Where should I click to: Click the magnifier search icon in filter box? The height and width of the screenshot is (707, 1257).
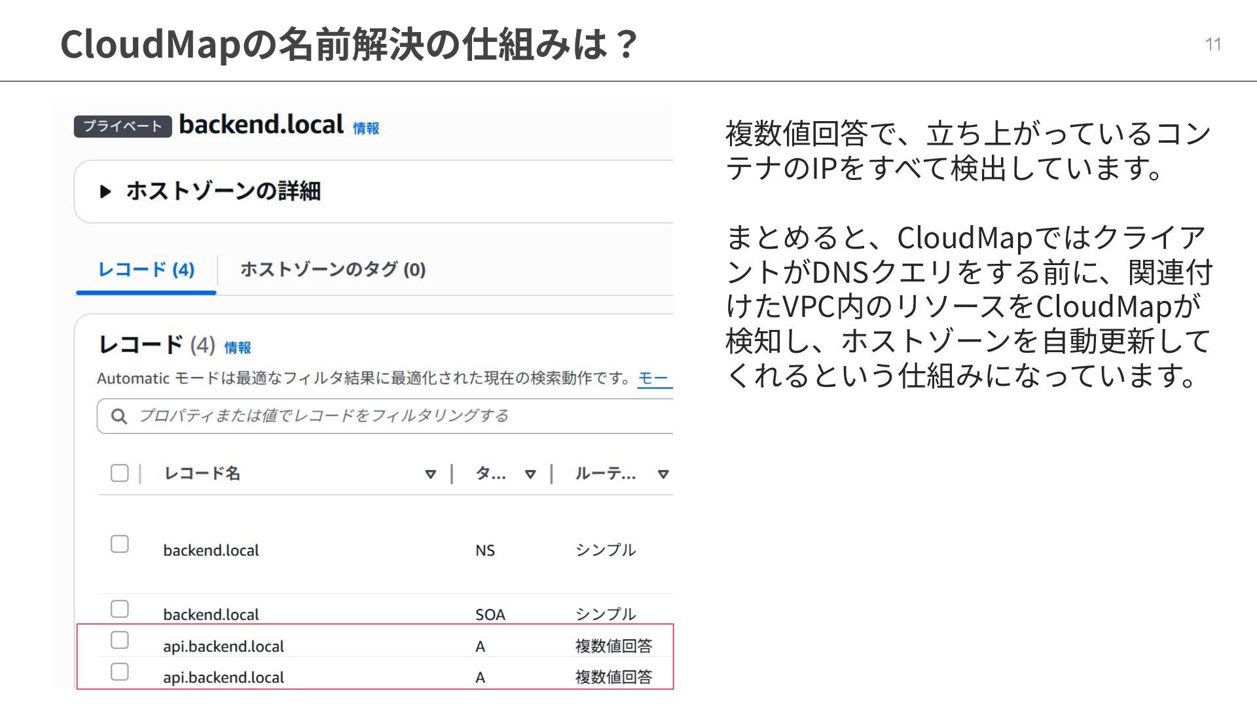pos(118,416)
